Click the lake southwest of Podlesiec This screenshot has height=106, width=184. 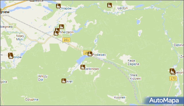[x=82, y=59]
